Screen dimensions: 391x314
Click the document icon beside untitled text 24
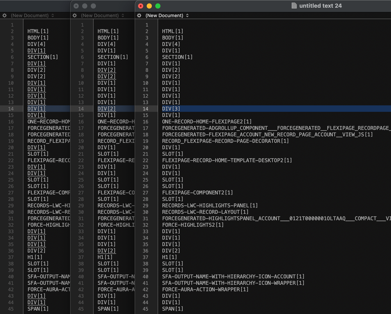294,6
